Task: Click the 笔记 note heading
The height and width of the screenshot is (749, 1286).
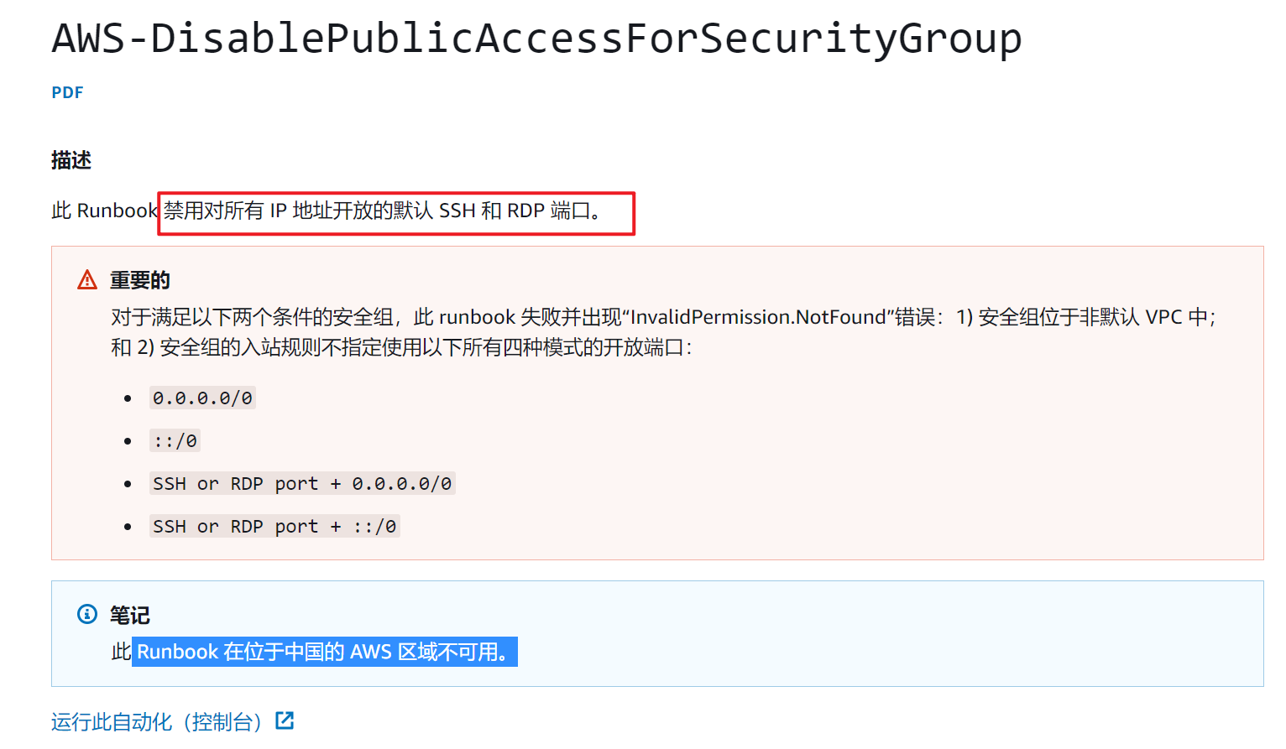Action: pos(130,615)
